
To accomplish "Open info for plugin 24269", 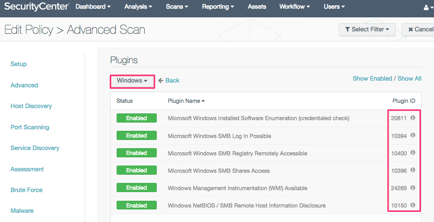I will (x=412, y=188).
